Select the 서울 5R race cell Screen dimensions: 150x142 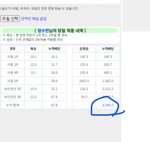[13, 81]
